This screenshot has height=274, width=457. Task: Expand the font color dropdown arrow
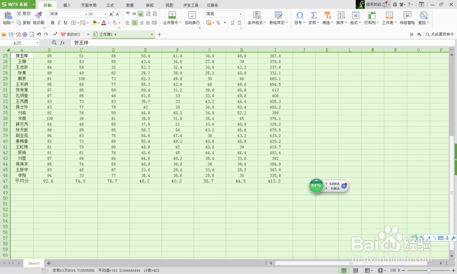108,23
